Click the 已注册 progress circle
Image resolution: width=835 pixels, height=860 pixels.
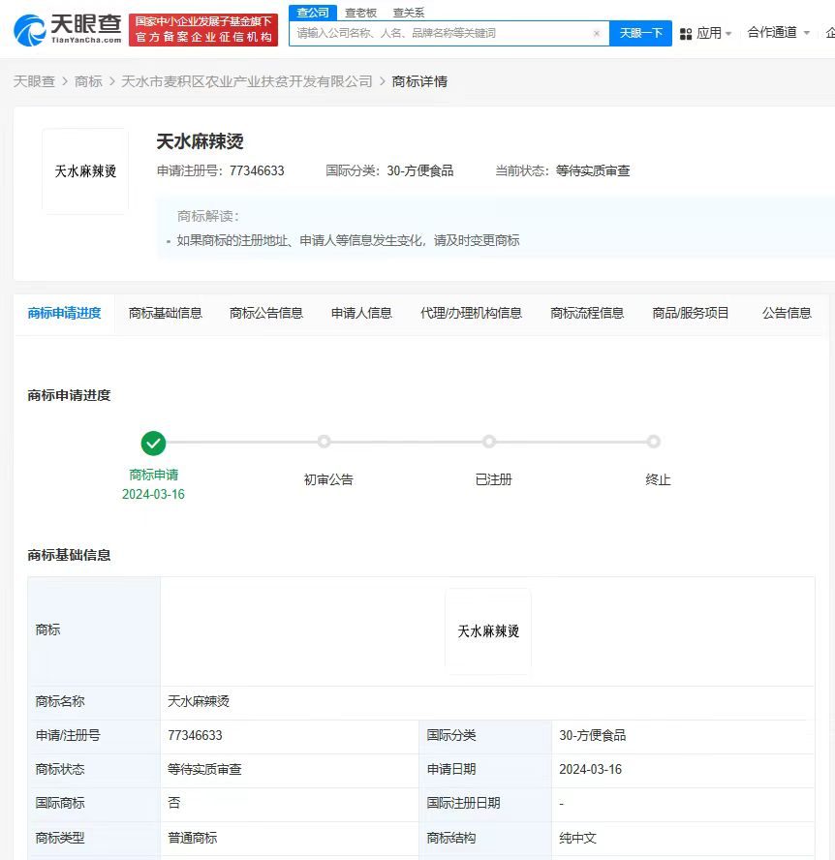(x=489, y=442)
